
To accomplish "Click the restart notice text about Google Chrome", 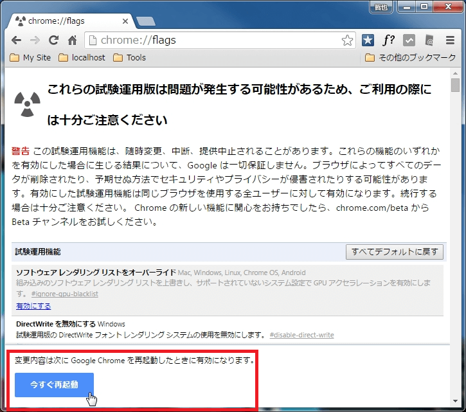I will 135,361.
